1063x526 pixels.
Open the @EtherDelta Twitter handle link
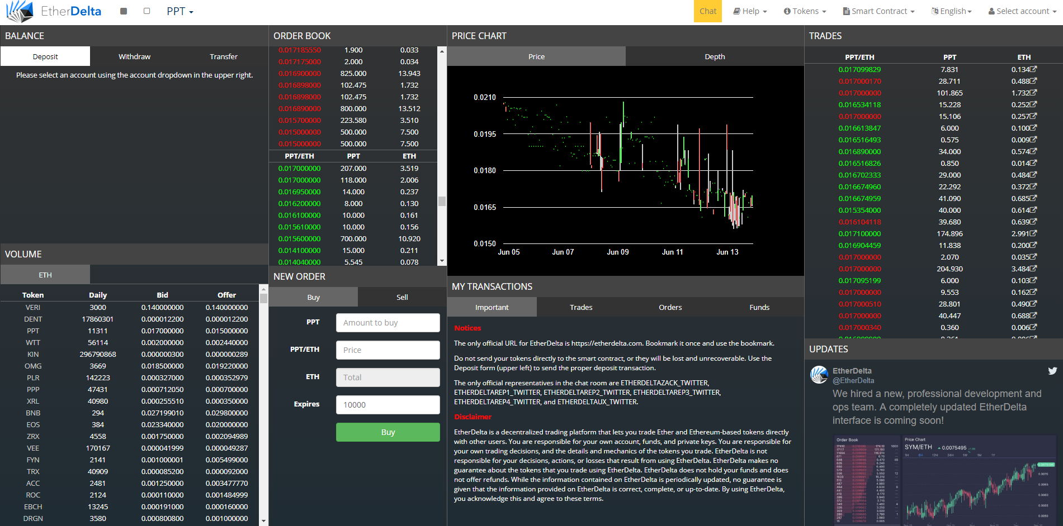point(853,380)
